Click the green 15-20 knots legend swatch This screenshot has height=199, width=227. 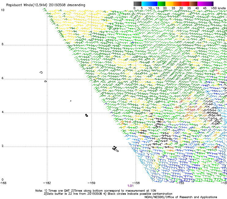(x=161, y=4)
